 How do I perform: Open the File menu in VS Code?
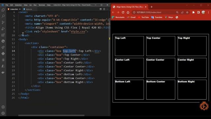click(7, 5)
